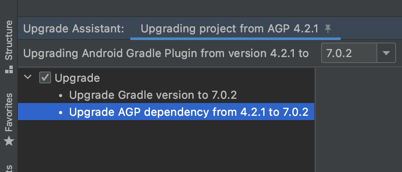Select the Upgrade root node label
402x172 pixels.
point(78,78)
